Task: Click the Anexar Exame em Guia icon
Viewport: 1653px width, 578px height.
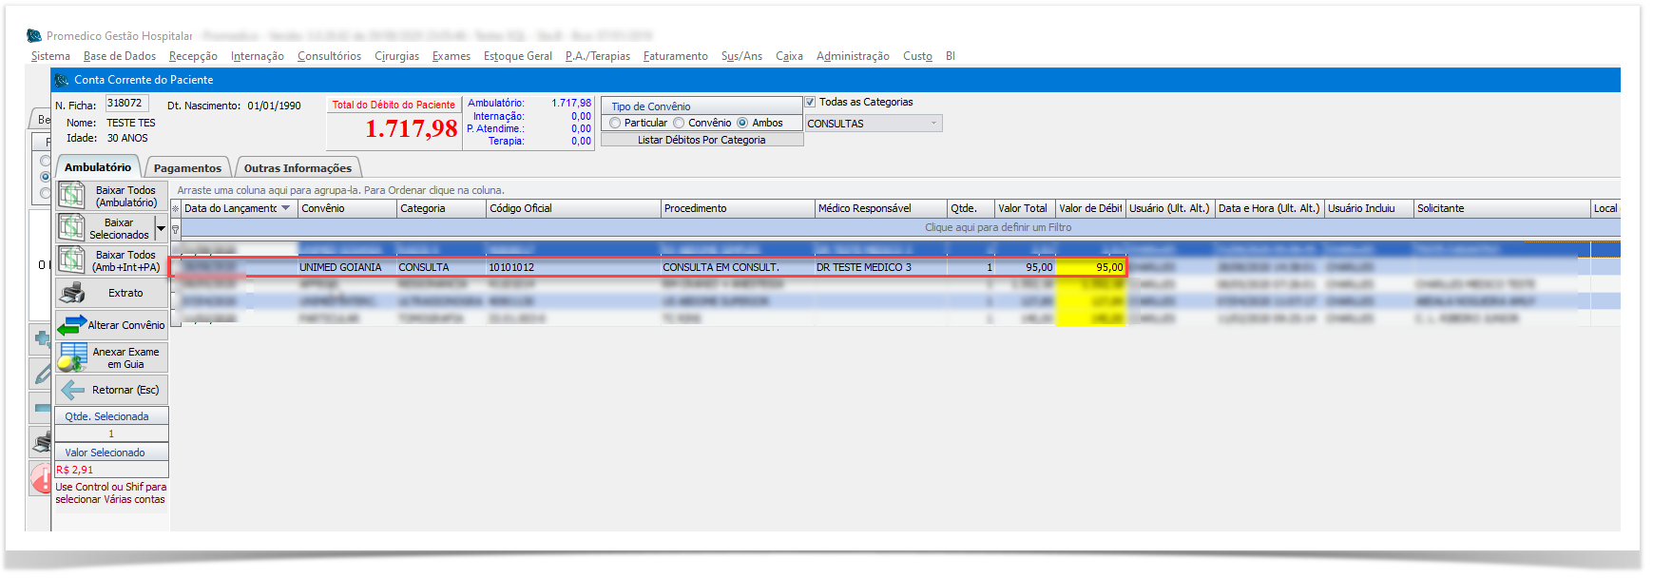Action: pos(73,357)
